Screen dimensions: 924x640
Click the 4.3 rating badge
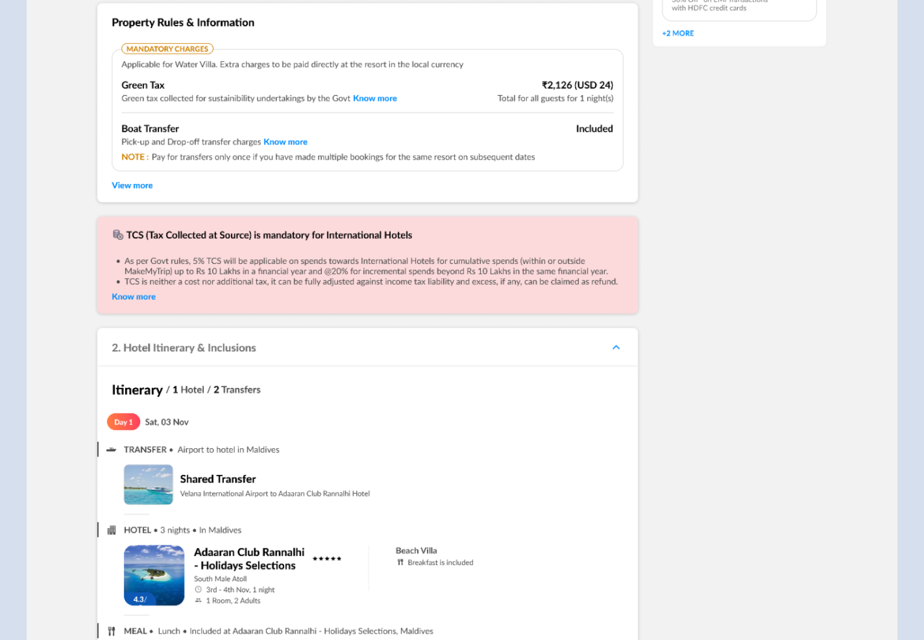click(x=140, y=600)
